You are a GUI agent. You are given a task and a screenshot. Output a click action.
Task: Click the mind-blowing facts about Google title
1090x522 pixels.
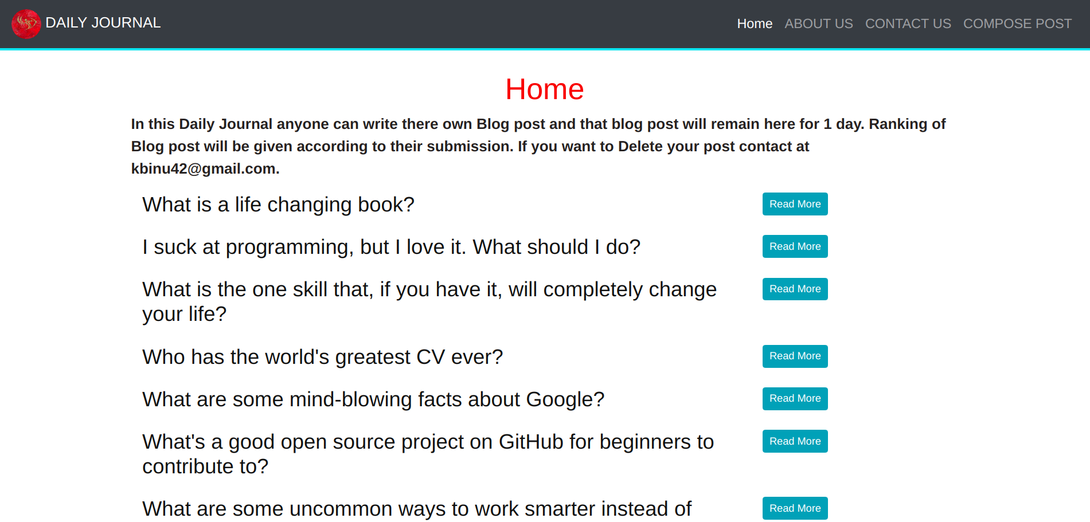click(x=373, y=399)
